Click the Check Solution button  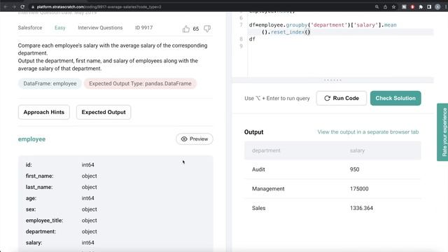(x=395, y=98)
